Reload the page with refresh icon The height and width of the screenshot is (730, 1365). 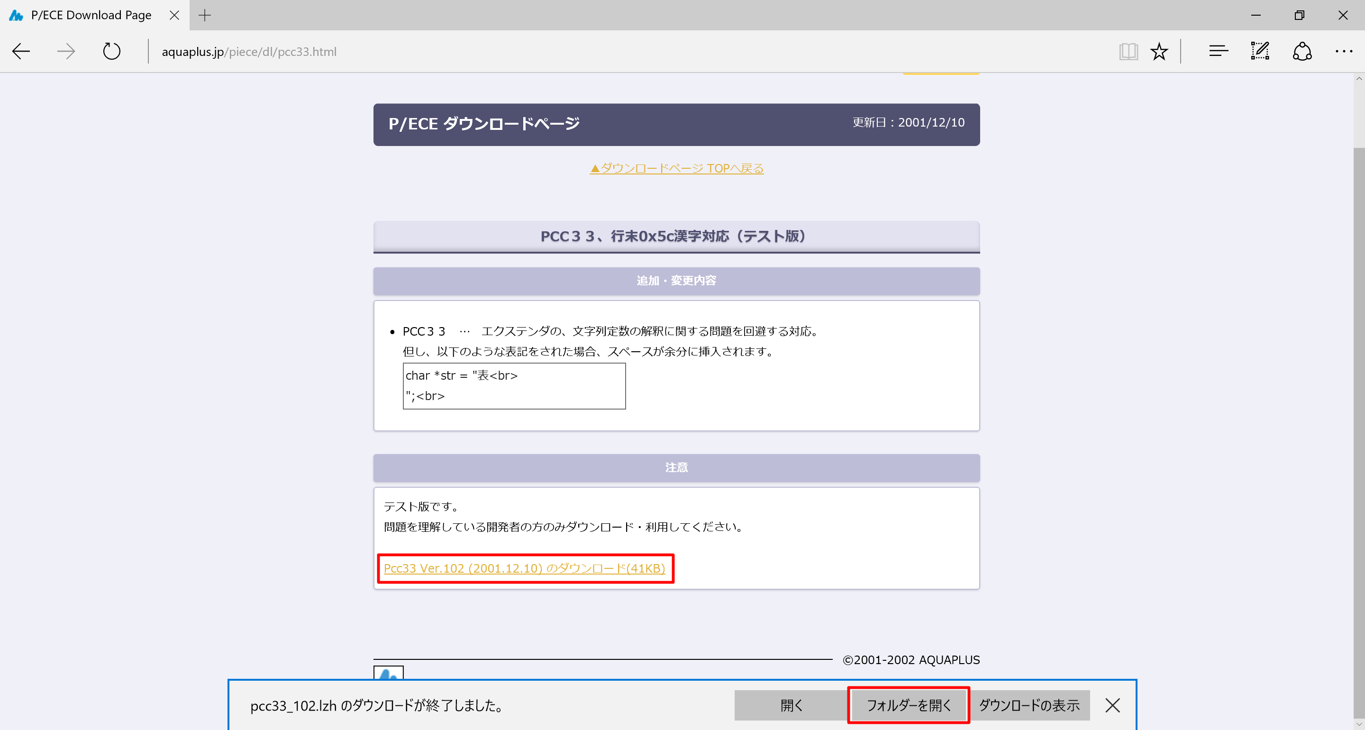pos(111,51)
